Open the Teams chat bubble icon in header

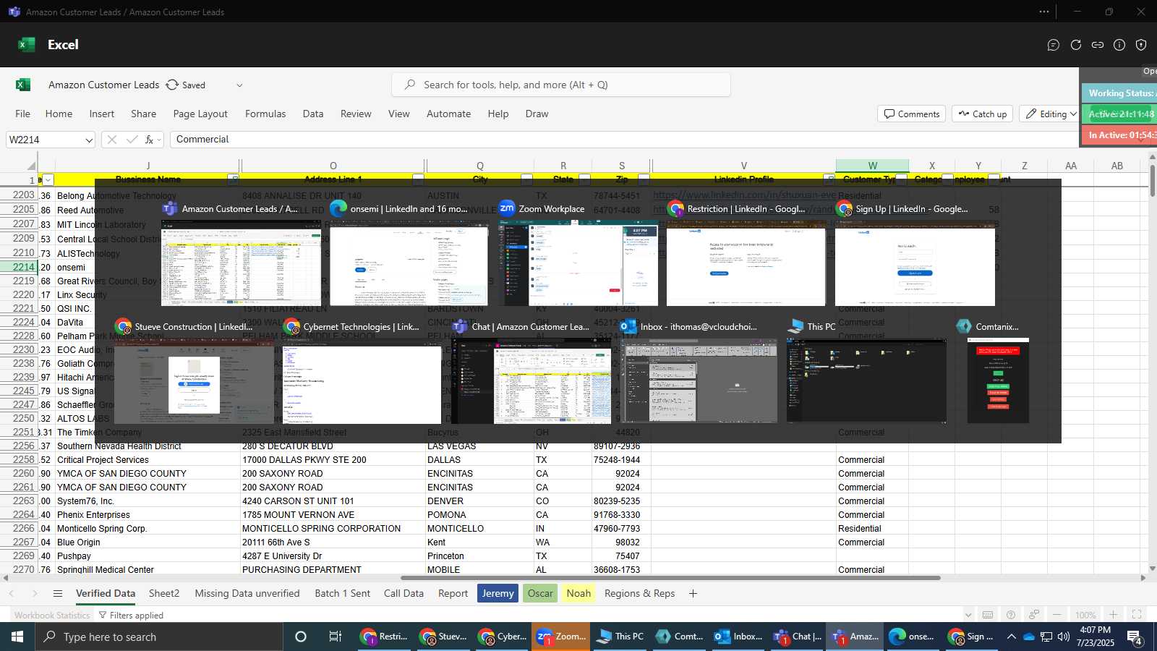pyautogui.click(x=1054, y=45)
